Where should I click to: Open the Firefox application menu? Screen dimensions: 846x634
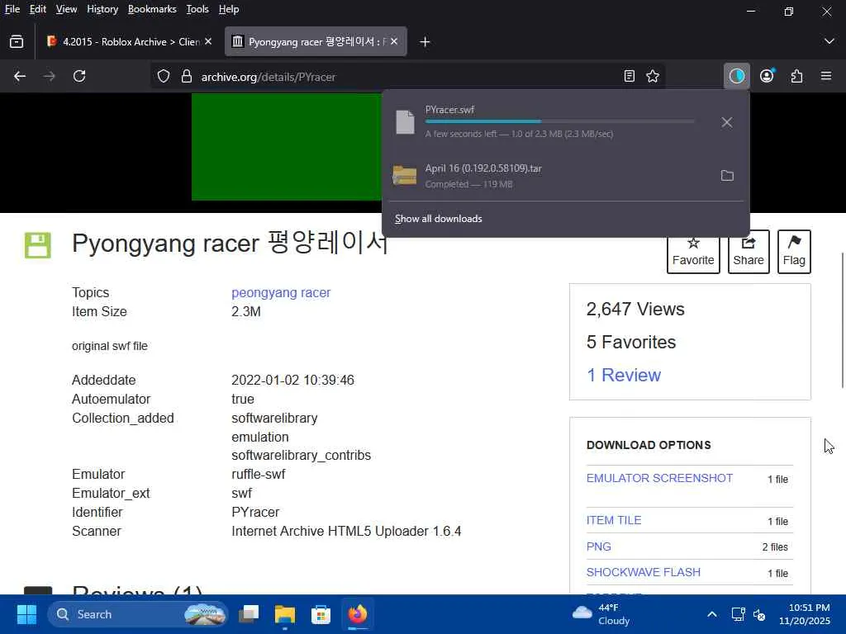pos(826,76)
